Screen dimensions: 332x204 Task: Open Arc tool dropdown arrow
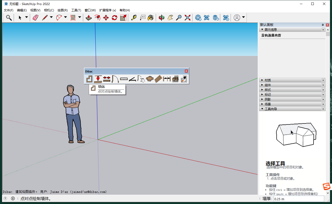(65, 17)
